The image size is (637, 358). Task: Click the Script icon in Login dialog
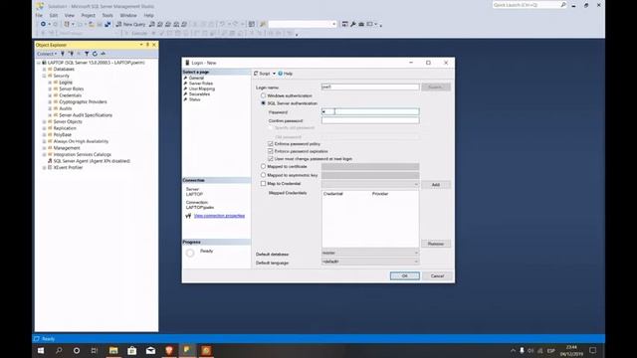[x=256, y=74]
